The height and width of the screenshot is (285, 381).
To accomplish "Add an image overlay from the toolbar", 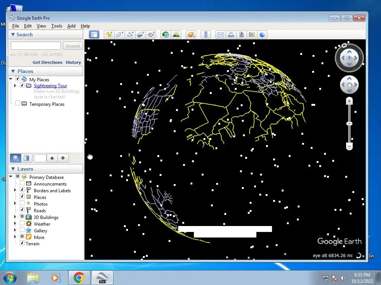I will 140,35.
